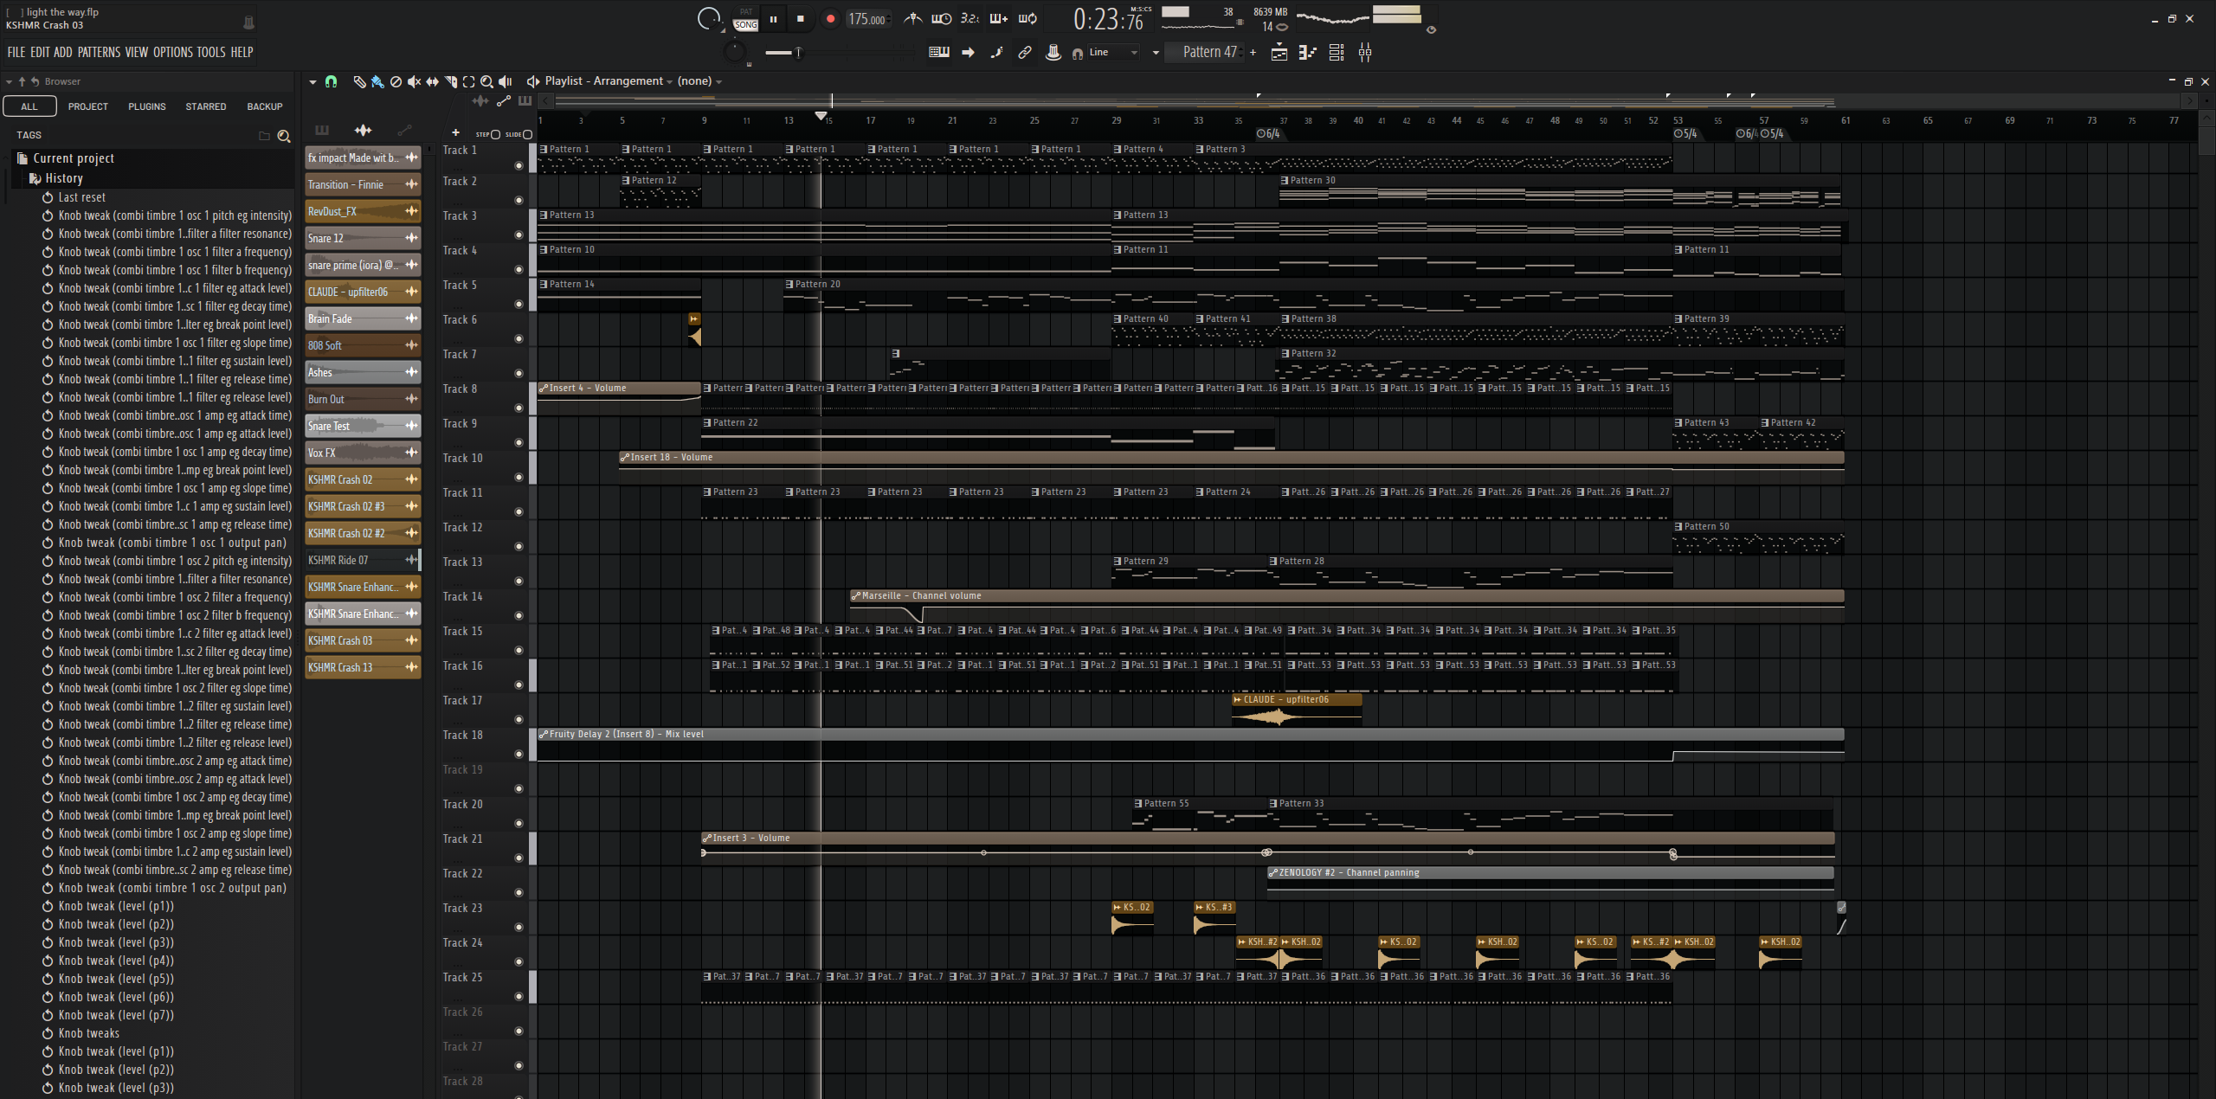The image size is (2216, 1099).
Task: Choose the Select tool in playlist toolbar
Action: 468,81
